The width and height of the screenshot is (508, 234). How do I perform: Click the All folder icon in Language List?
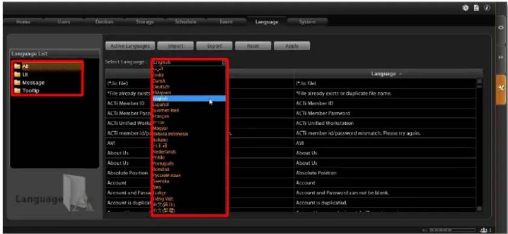[x=17, y=67]
